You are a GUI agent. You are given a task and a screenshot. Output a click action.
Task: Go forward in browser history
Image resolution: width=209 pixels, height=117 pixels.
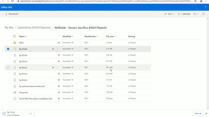pos(8,1)
